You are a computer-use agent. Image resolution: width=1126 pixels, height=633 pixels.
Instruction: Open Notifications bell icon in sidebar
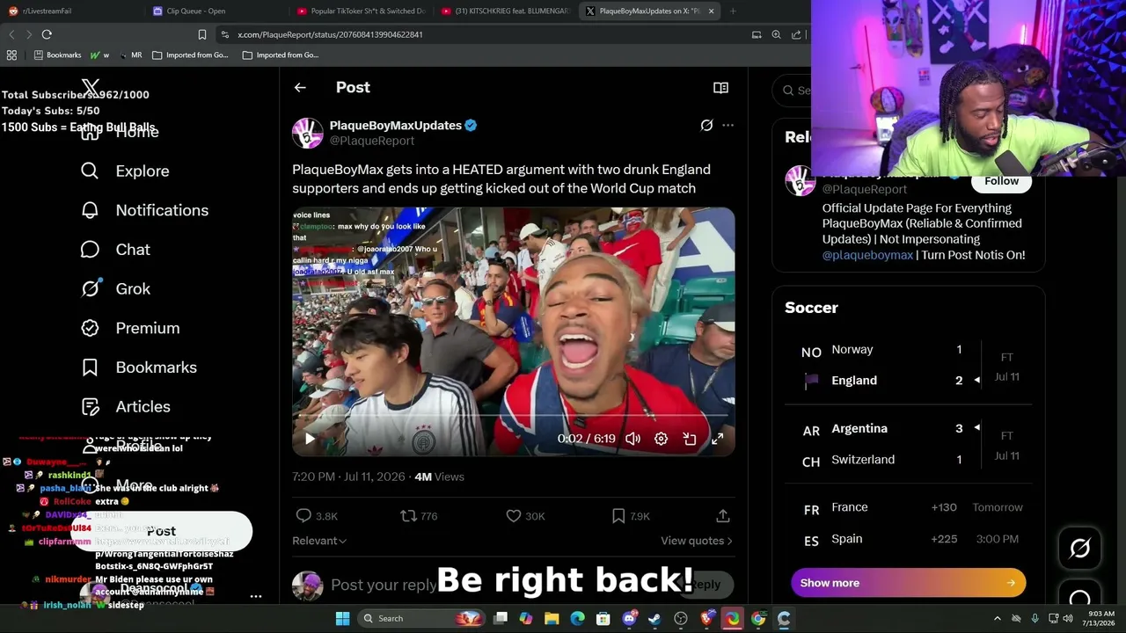(x=90, y=210)
